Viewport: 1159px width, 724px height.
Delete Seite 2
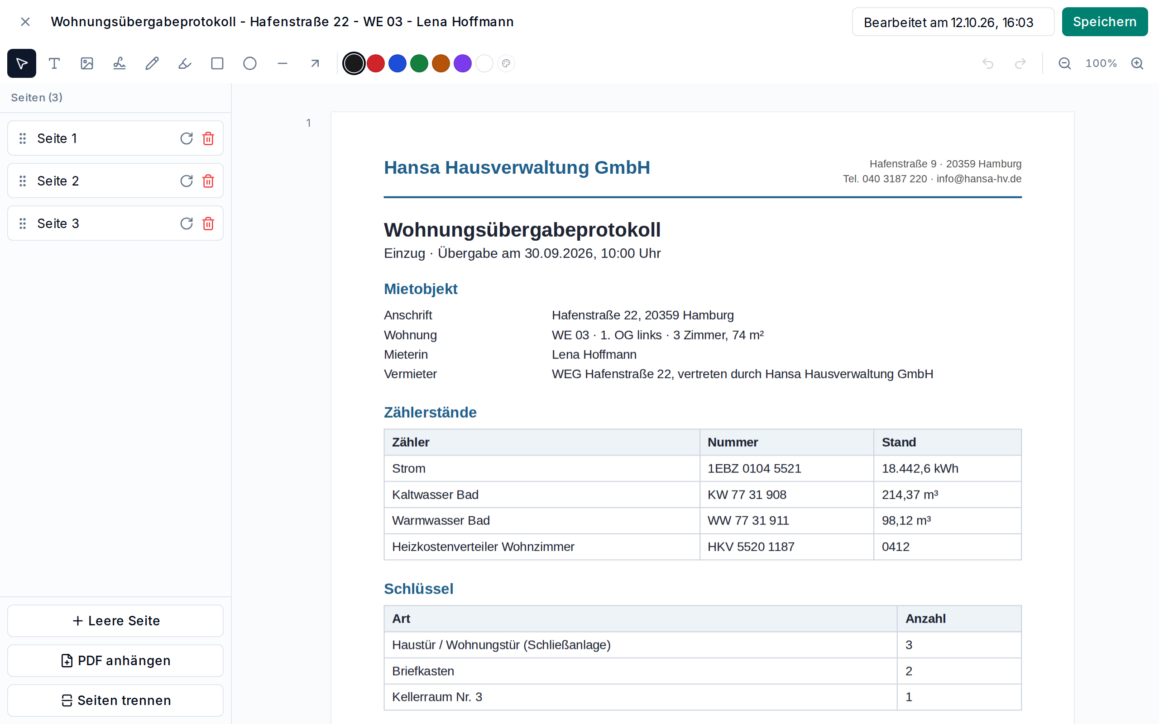point(208,181)
